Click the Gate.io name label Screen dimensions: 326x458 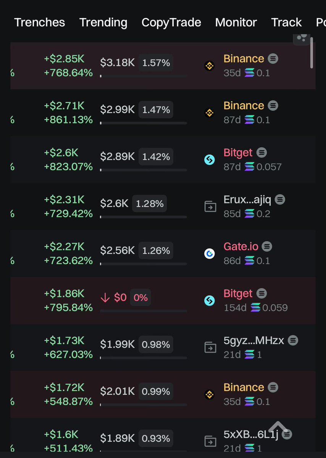click(241, 247)
